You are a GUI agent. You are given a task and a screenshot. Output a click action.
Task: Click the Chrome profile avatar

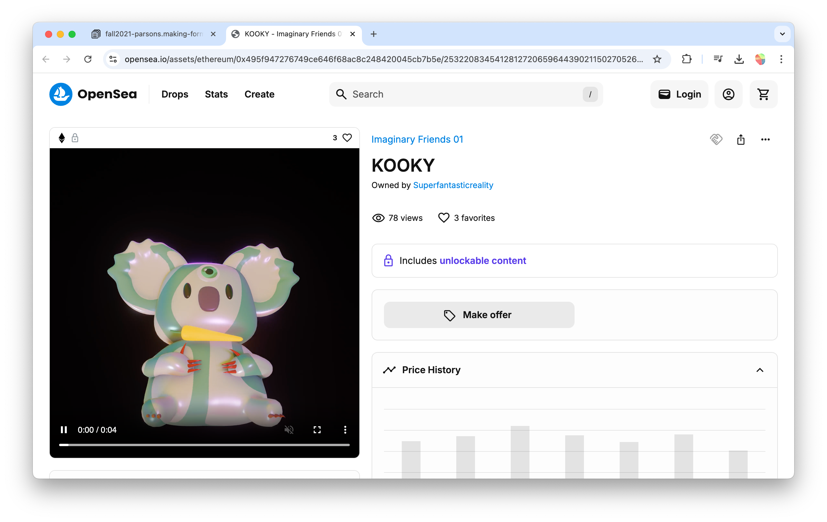click(760, 59)
